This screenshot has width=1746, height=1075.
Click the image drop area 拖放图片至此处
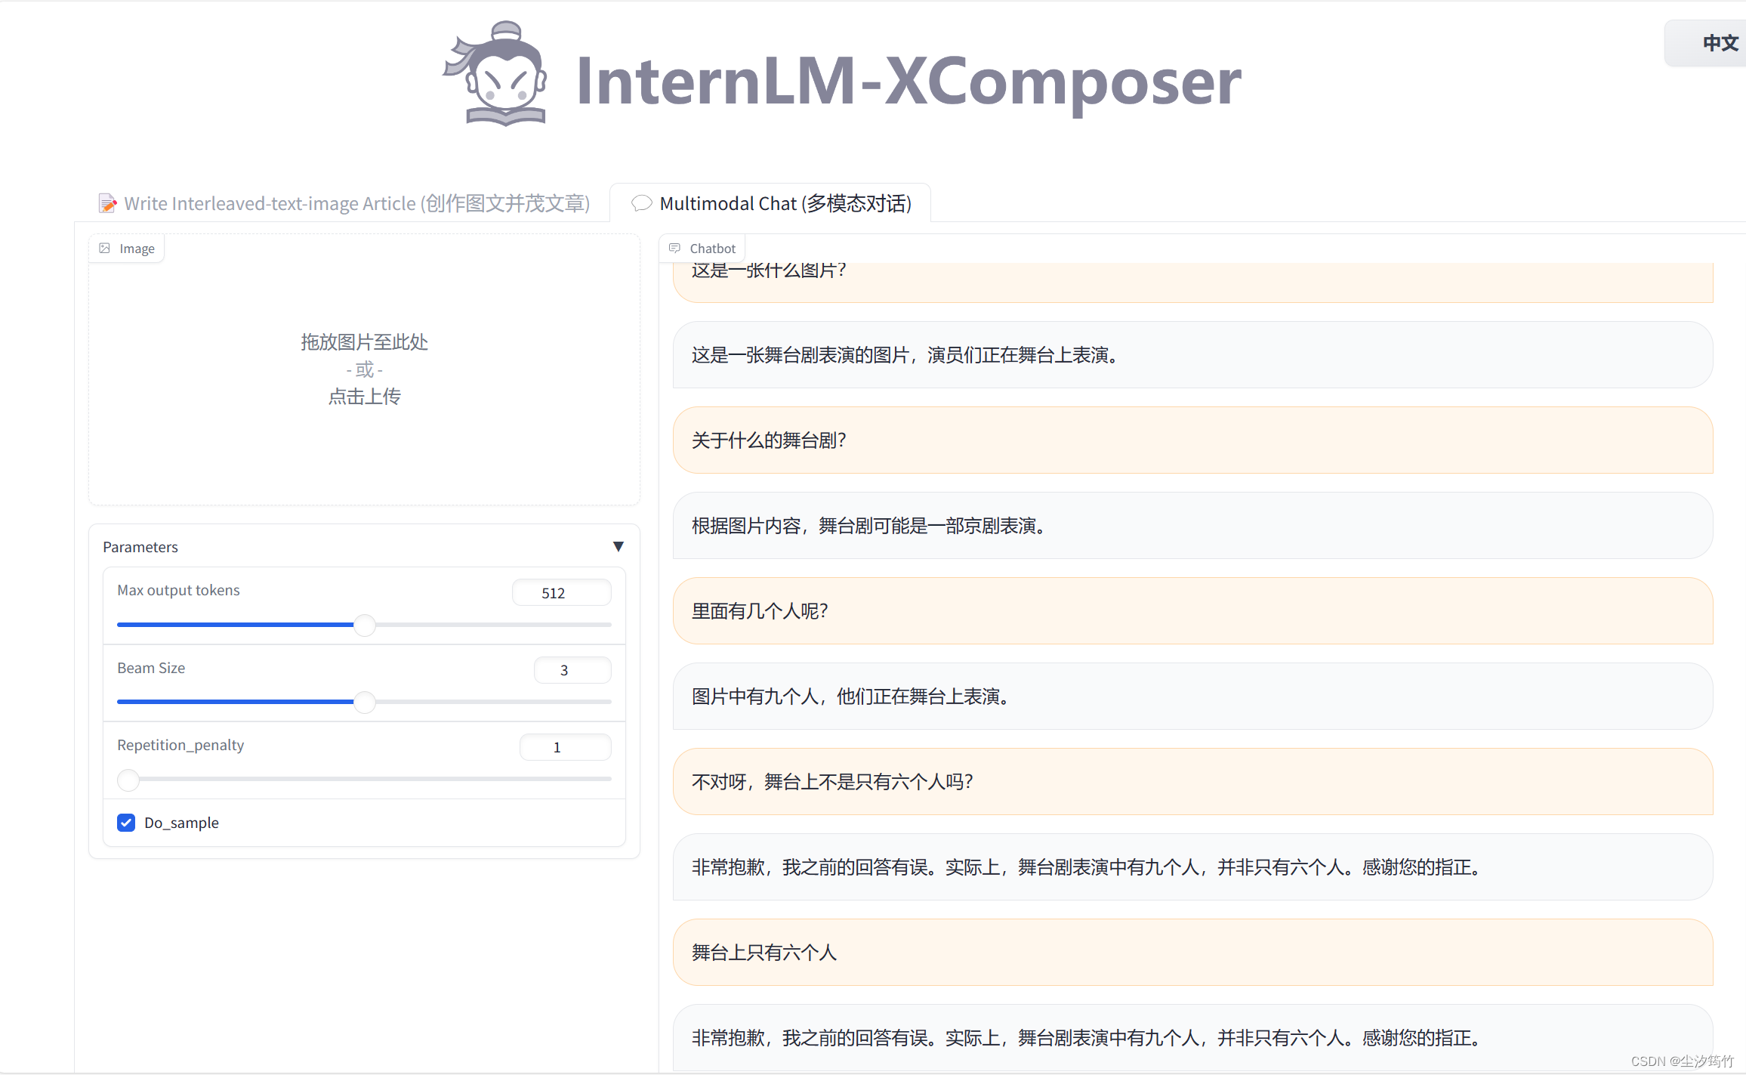pos(364,342)
